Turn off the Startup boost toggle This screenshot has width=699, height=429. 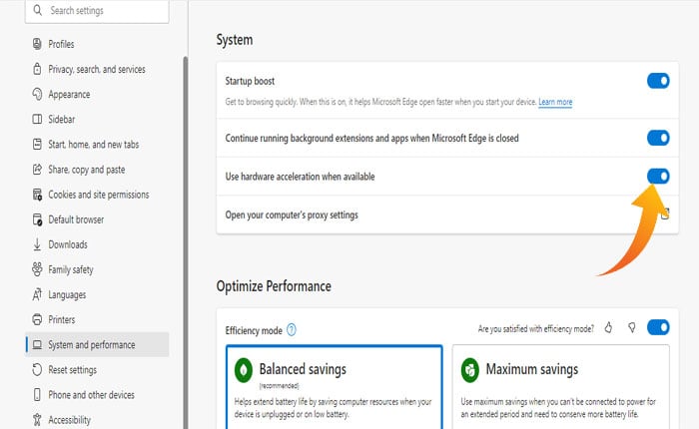658,81
